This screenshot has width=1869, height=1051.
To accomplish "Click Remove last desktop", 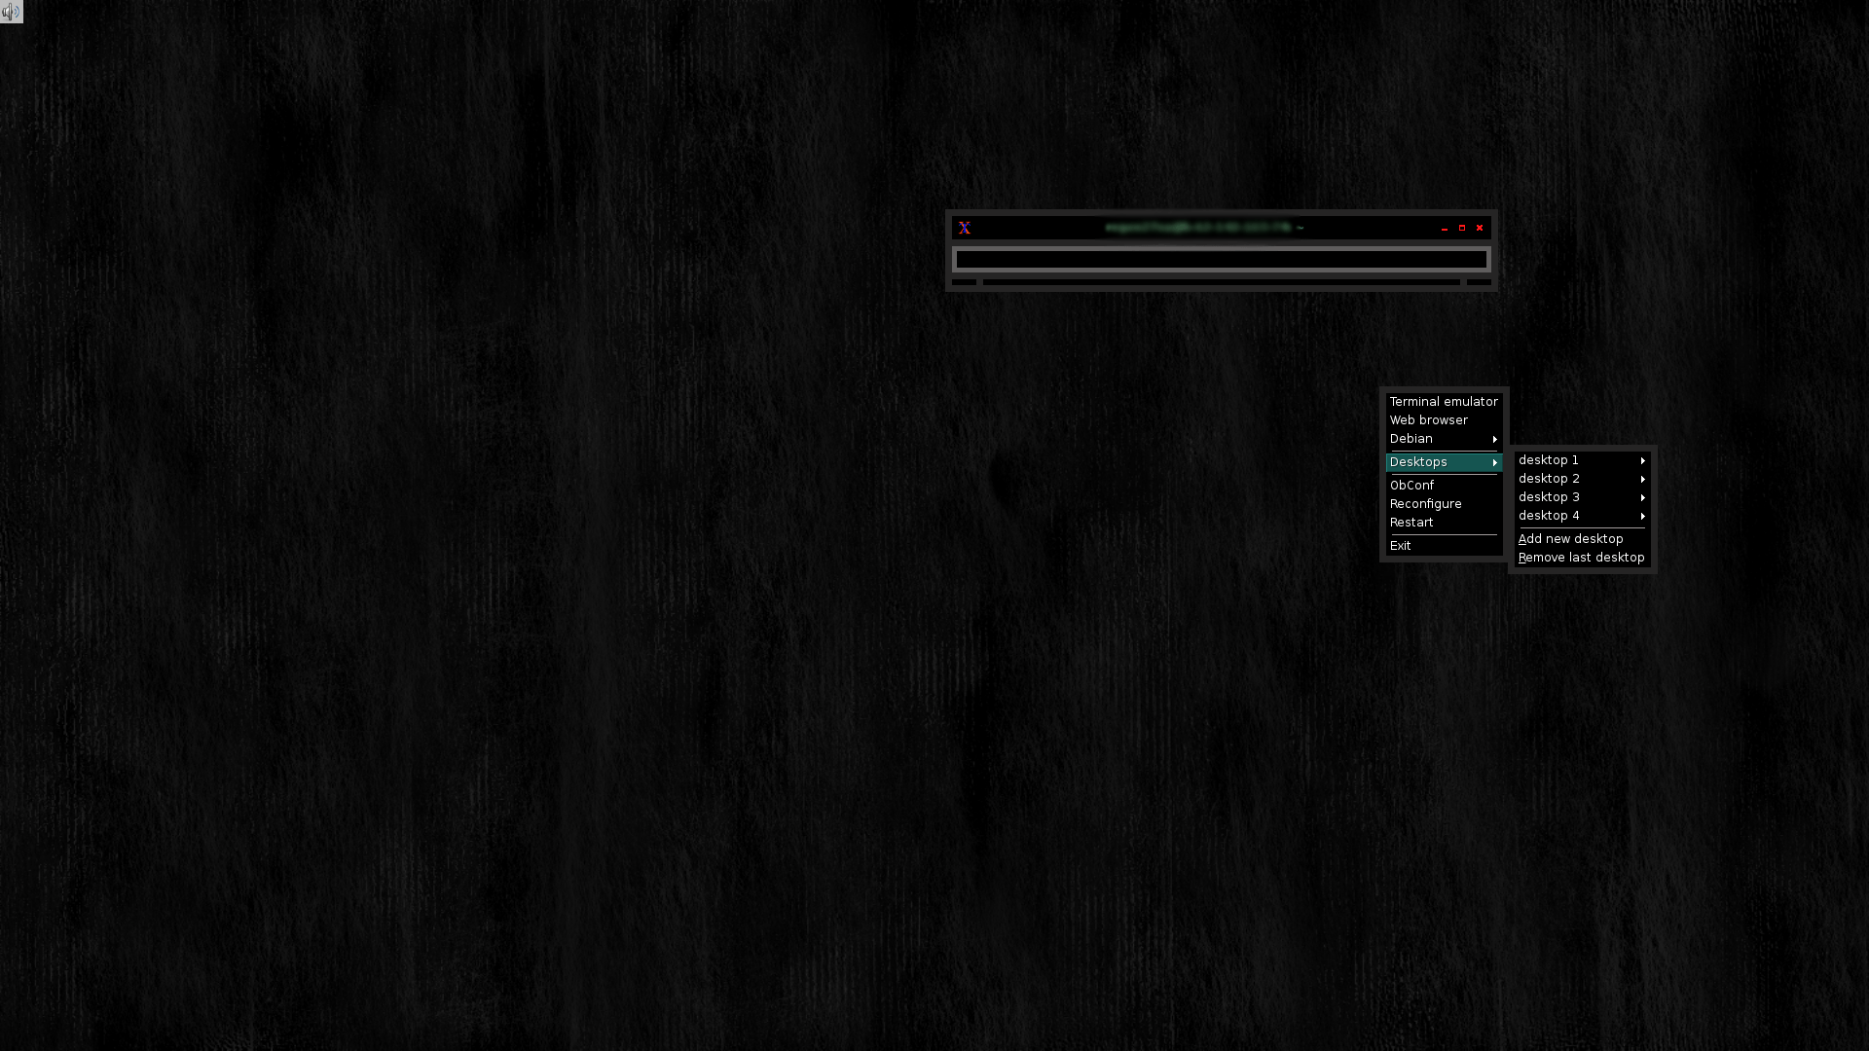I will click(1582, 558).
